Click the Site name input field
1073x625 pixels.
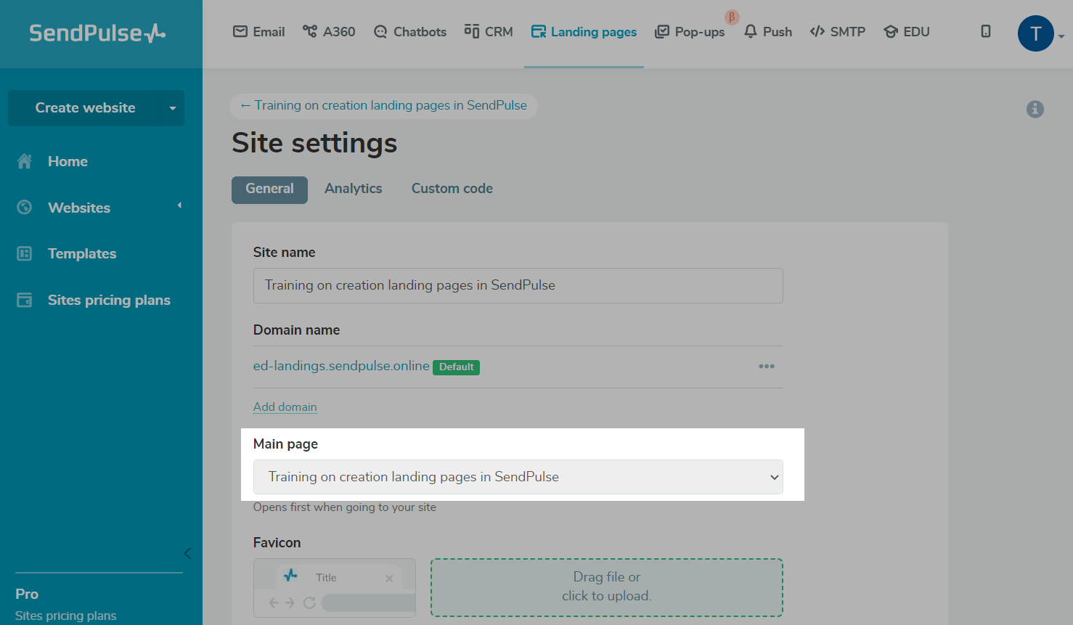pos(518,285)
